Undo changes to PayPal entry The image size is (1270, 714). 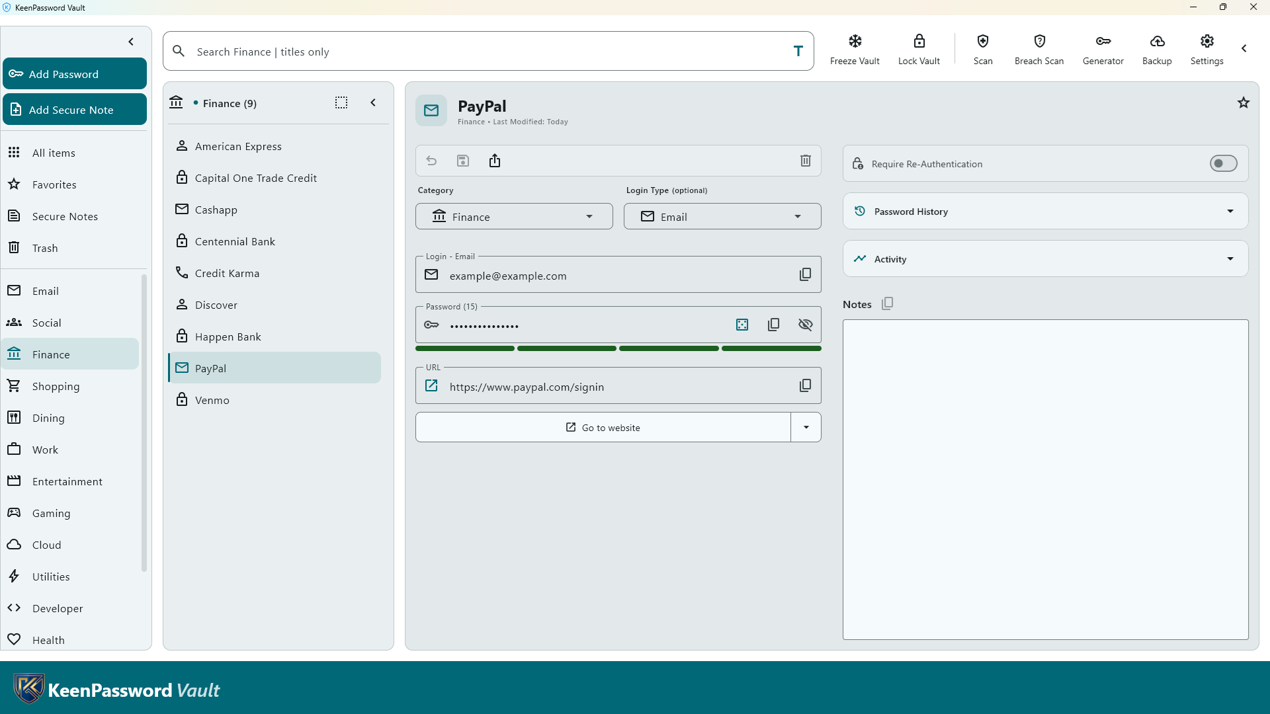[431, 161]
